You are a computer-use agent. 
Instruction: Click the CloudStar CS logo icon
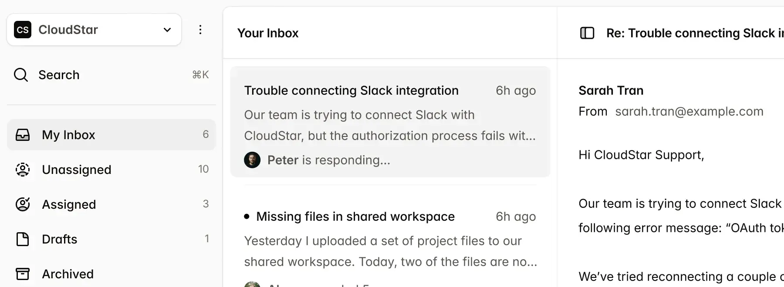23,30
